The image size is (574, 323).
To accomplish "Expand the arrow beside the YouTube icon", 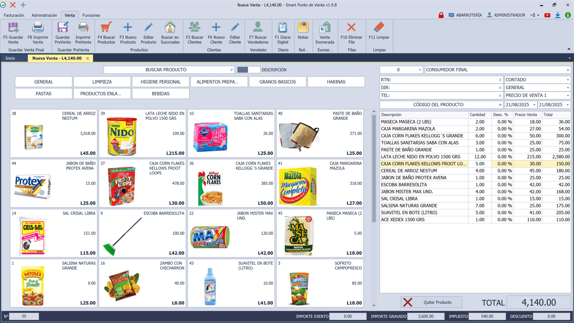I will coord(538,15).
